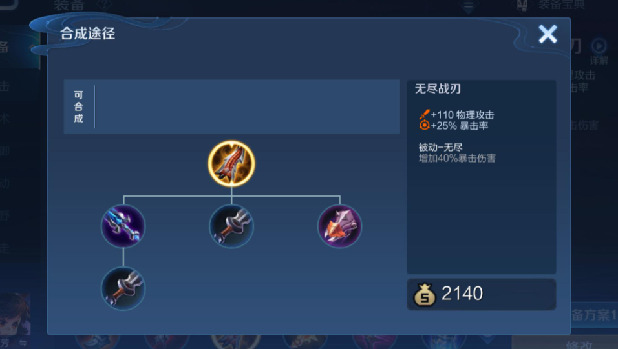Select the gold-ringed 无尽战刃 blade icon
This screenshot has width=618, height=349.
231,163
